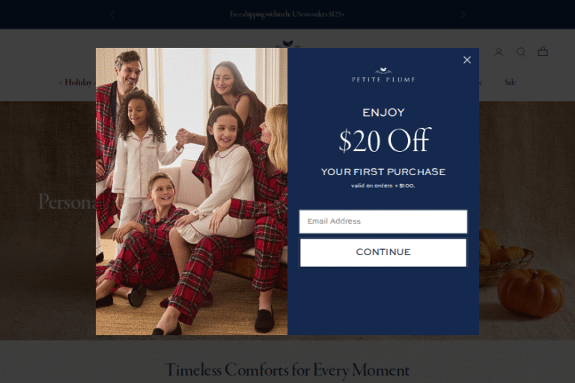
Task: Click the $20 Off headline
Action: tap(384, 141)
